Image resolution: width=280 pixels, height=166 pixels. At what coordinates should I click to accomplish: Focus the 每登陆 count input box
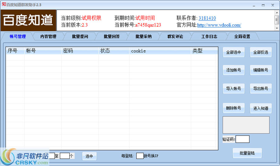pyautogui.click(x=140, y=156)
